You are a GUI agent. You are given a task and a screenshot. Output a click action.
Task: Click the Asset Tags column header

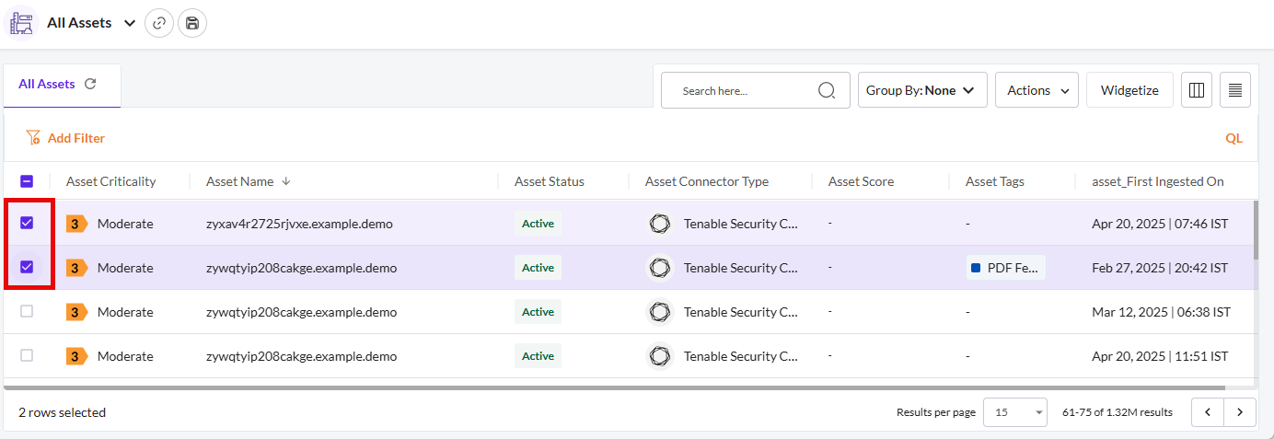pos(995,181)
